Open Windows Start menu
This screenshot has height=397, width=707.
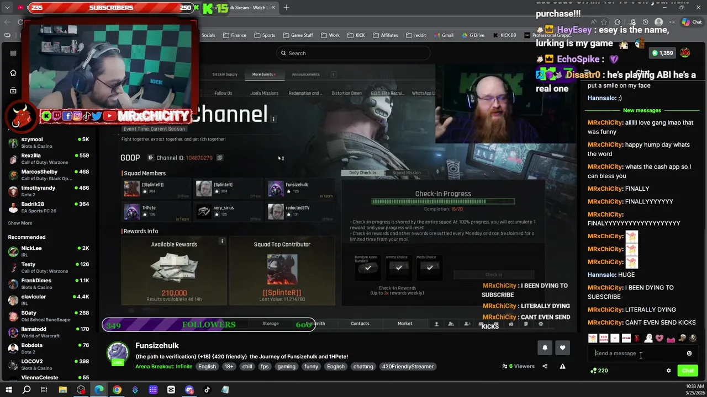[x=9, y=390]
